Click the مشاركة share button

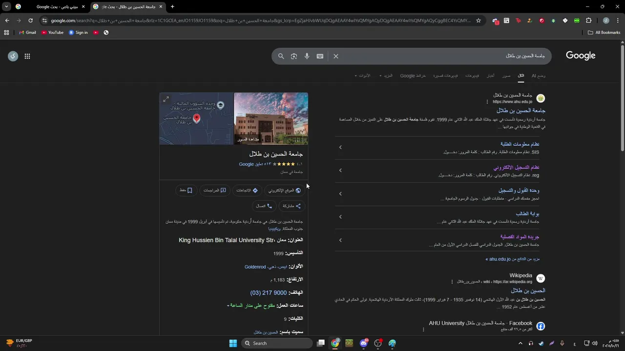[292, 206]
